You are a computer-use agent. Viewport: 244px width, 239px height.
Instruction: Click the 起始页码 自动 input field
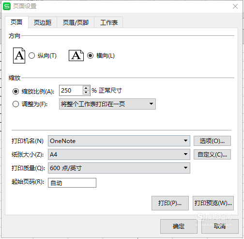point(72,183)
